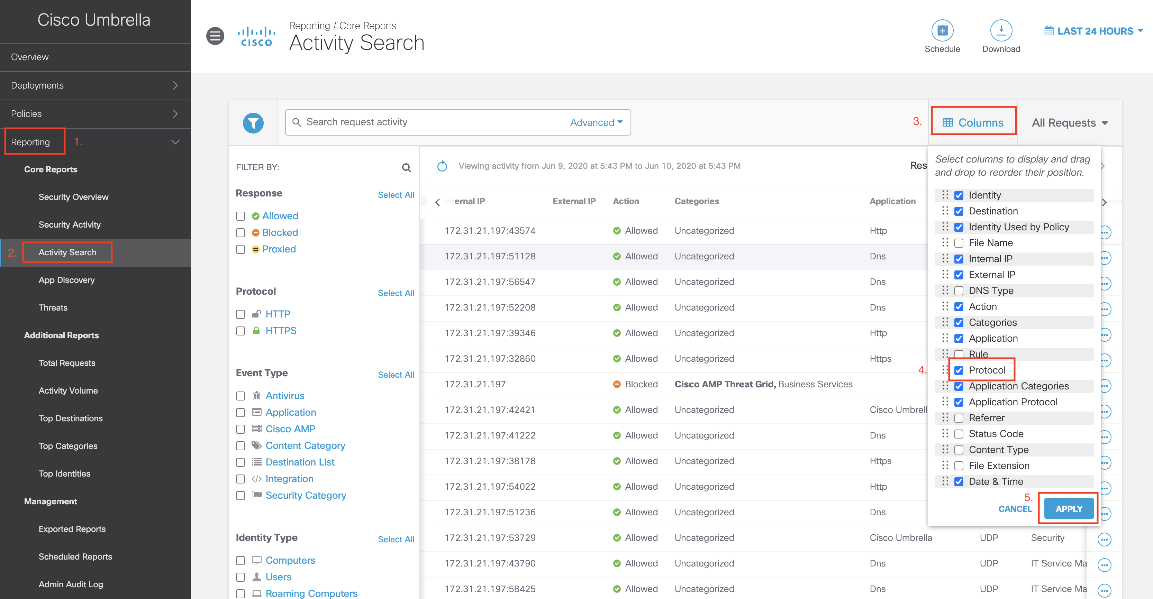The height and width of the screenshot is (599, 1153).
Task: Collapse the Reporting sidebar section chevron
Action: pos(175,142)
